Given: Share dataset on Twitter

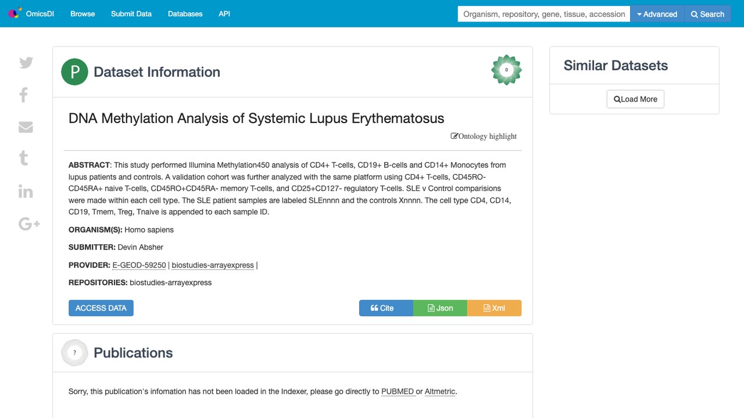Looking at the screenshot, I should [26, 63].
